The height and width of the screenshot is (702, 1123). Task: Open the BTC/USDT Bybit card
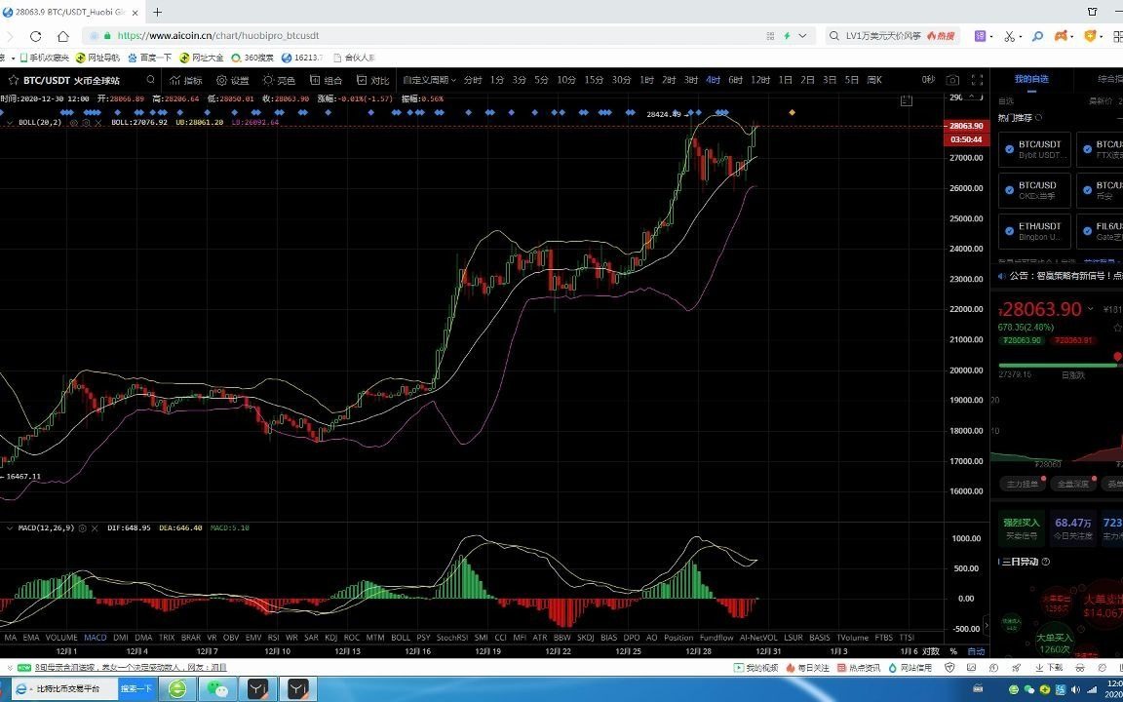[x=1035, y=150]
